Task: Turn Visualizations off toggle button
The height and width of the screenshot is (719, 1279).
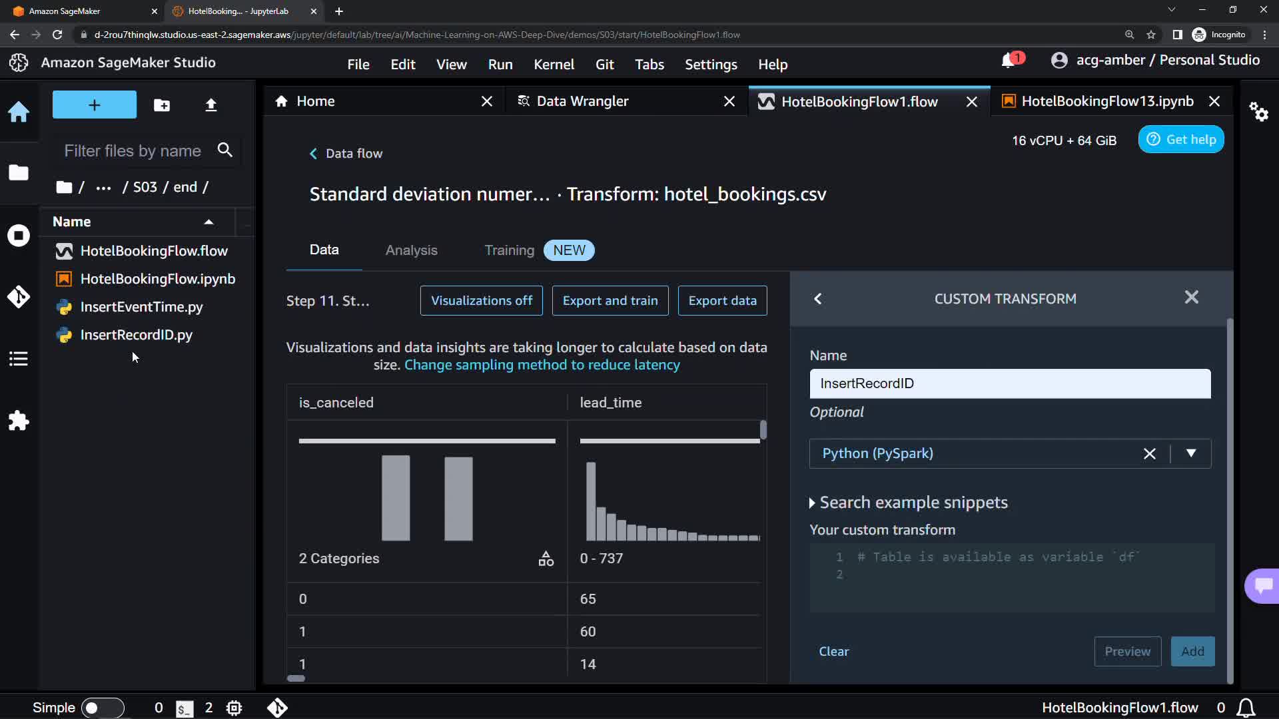Action: point(481,301)
